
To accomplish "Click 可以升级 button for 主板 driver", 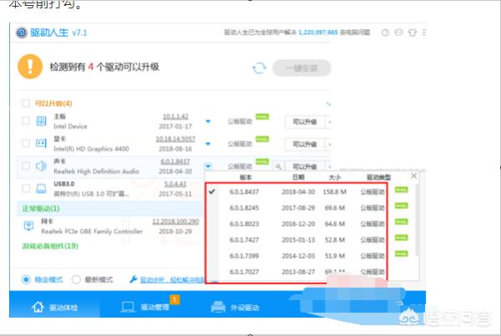I will [x=305, y=122].
